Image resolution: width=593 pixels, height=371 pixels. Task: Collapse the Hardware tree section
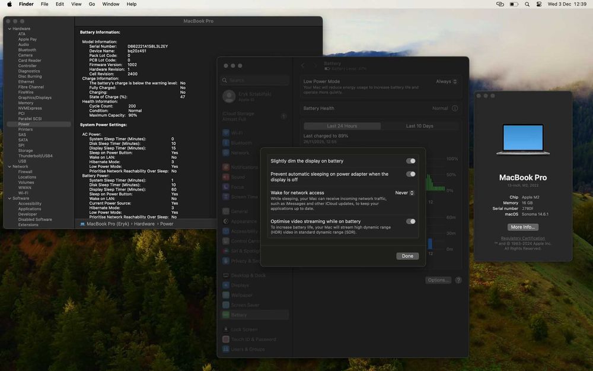pos(9,28)
